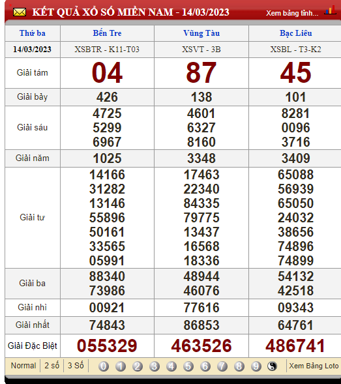Viewport: 341px width, 384px height.
Task: Click giải bảy number 138
Action: (201, 97)
